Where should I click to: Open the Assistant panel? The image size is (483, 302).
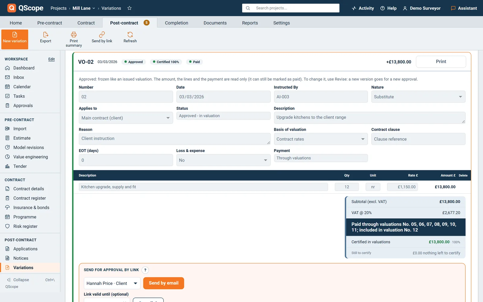pos(464,8)
